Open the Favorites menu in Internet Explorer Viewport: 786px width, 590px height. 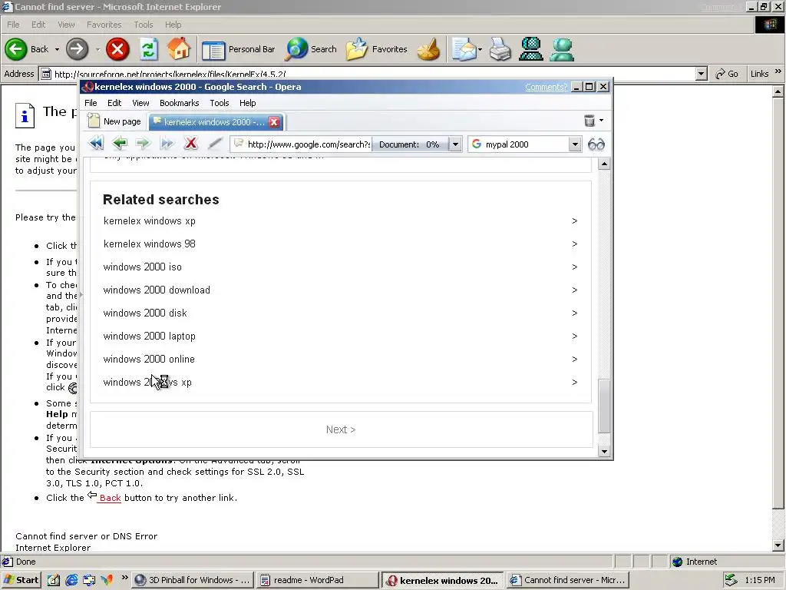(104, 25)
